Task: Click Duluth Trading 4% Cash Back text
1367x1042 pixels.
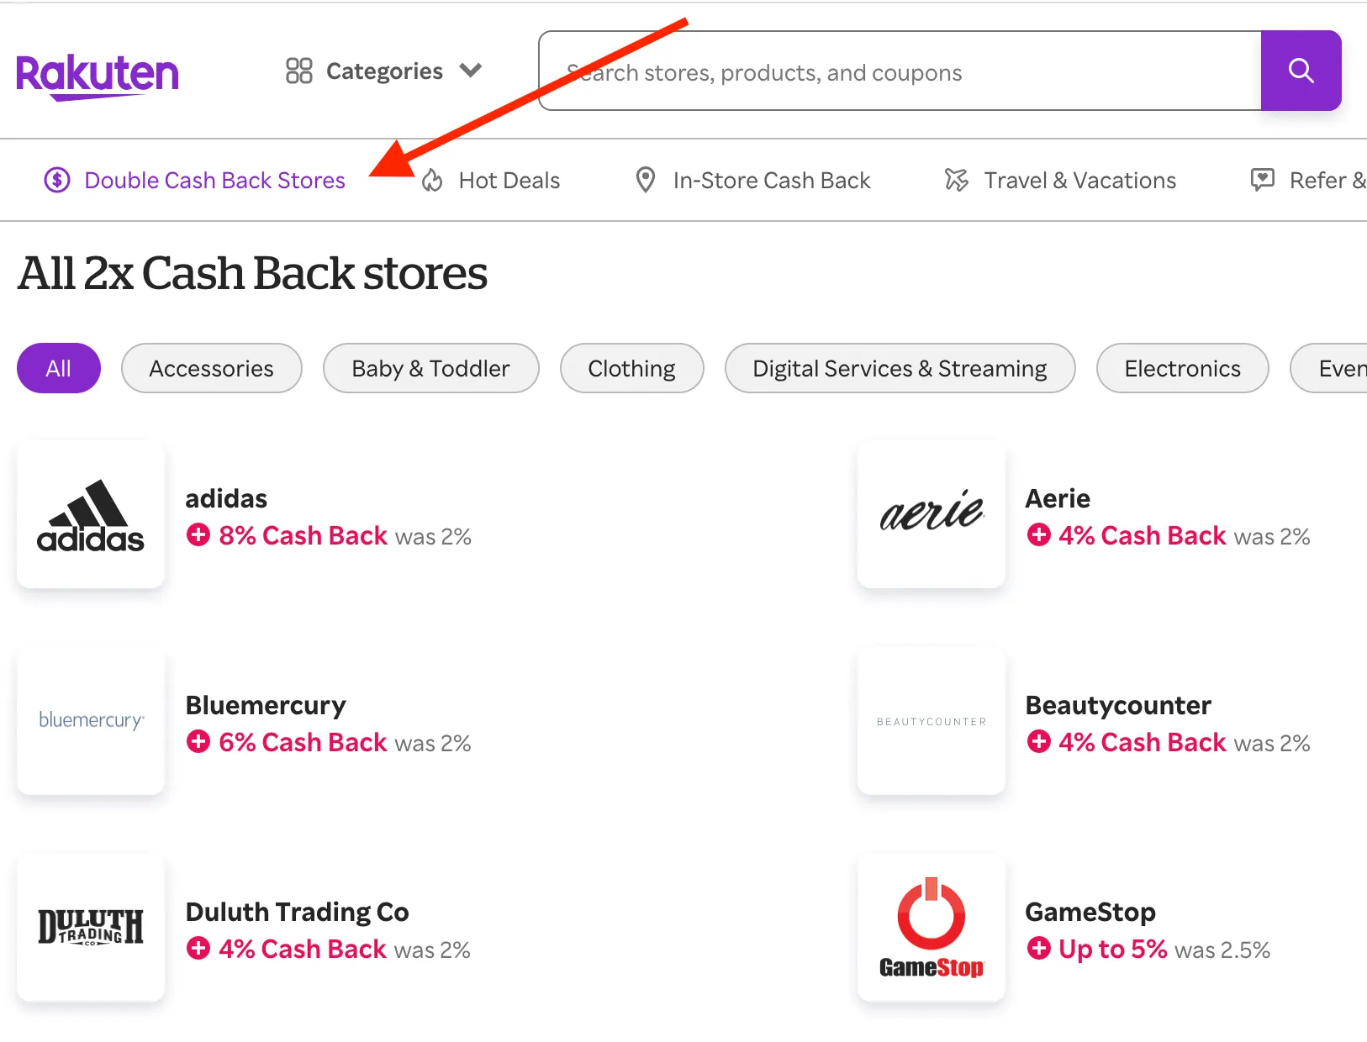Action: (x=303, y=949)
